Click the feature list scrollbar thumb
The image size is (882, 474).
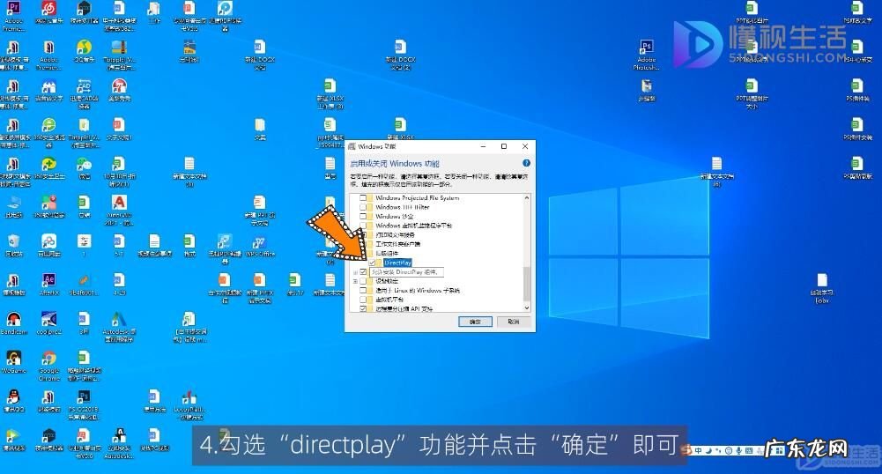(x=527, y=284)
